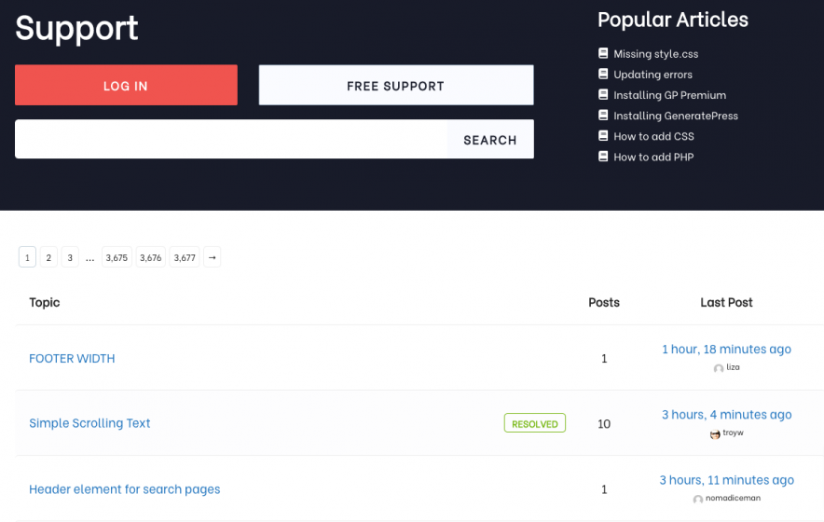Open the Installing GeneratePress article link
824x522 pixels.
(675, 116)
